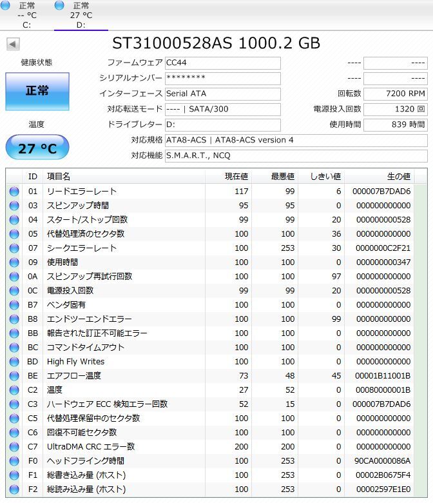
Task: Click the ATA8-ACS standard field
Action: 296,140
